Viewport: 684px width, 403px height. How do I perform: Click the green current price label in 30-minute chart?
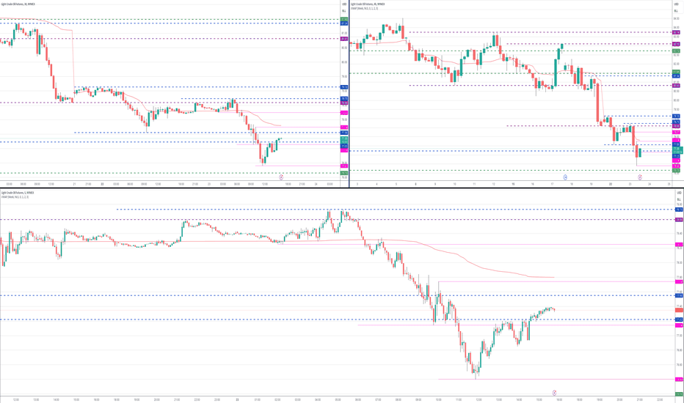pyautogui.click(x=343, y=140)
